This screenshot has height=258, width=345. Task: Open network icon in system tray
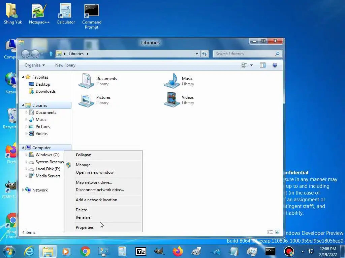tap(311, 252)
